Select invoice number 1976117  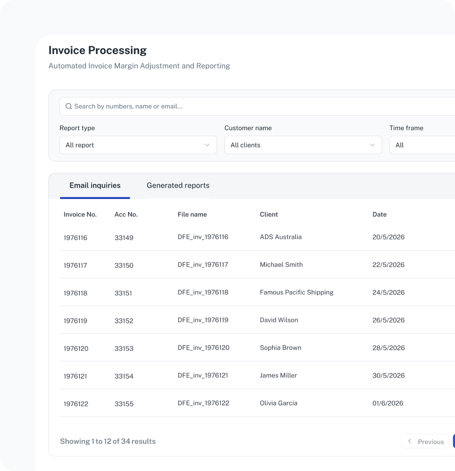click(x=76, y=266)
